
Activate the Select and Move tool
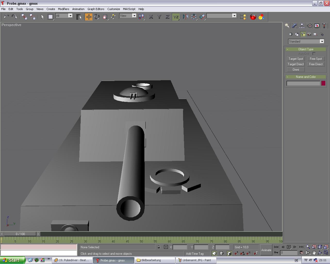pos(89,17)
